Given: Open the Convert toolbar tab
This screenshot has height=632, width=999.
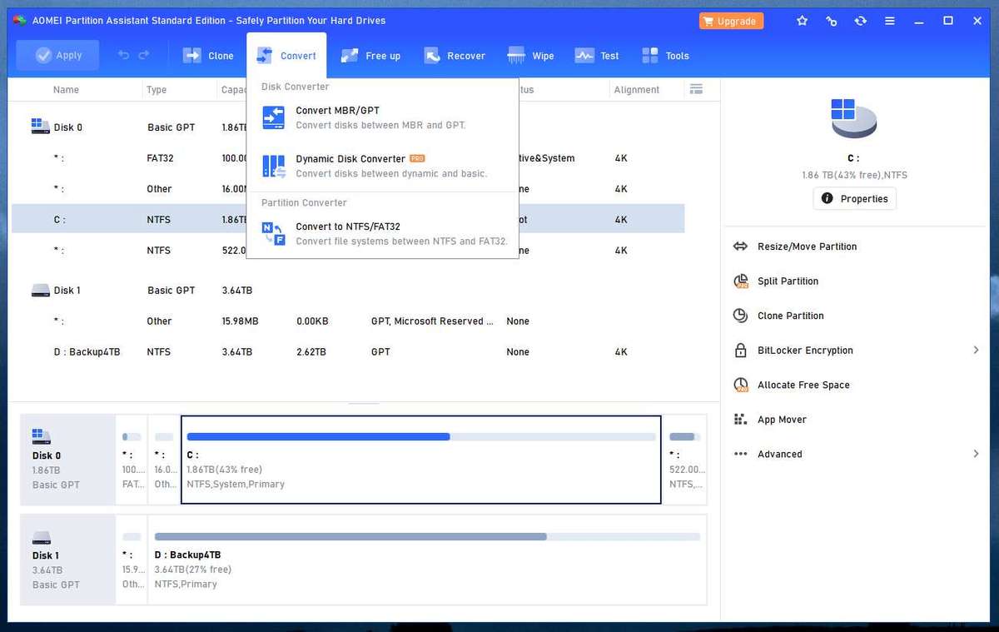Looking at the screenshot, I should click(x=286, y=56).
